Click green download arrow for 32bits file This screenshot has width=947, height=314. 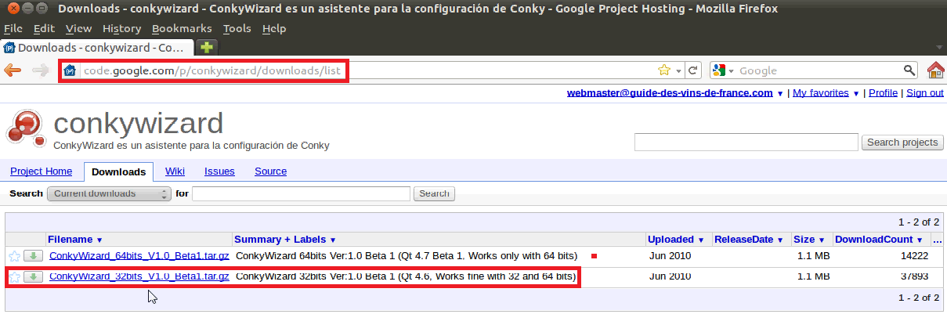[33, 276]
